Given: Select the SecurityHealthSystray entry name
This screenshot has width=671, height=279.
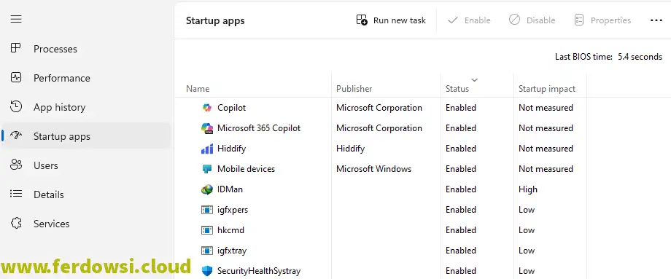Looking at the screenshot, I should click(x=259, y=271).
